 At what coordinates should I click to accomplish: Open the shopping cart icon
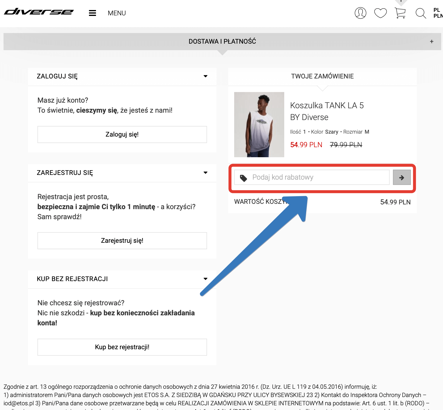click(x=400, y=13)
